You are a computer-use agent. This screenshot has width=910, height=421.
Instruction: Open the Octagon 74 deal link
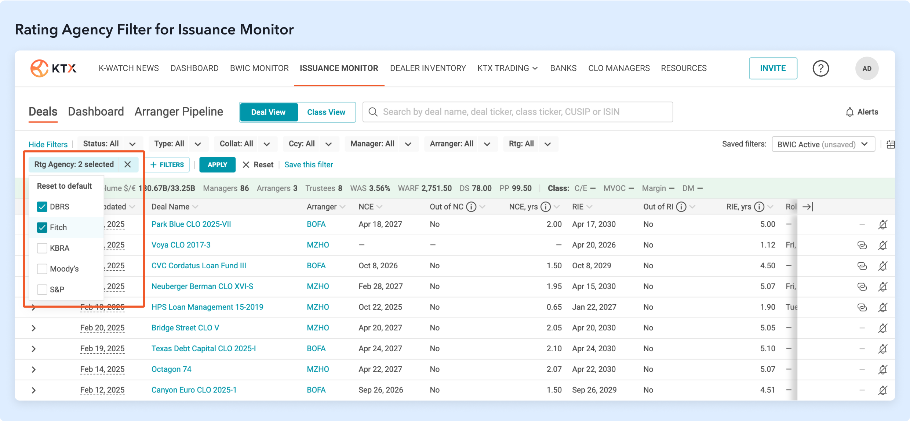click(x=171, y=369)
